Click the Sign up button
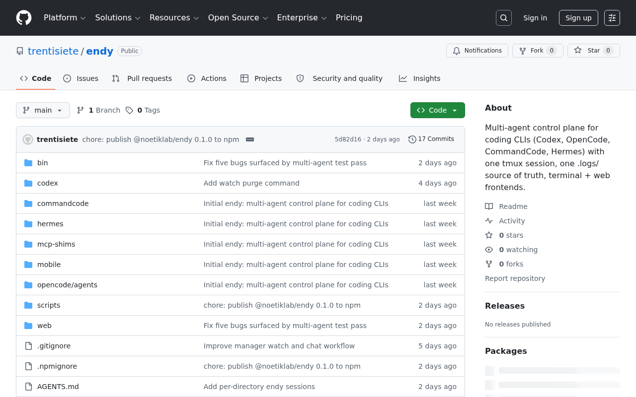636x397 pixels. click(x=578, y=18)
